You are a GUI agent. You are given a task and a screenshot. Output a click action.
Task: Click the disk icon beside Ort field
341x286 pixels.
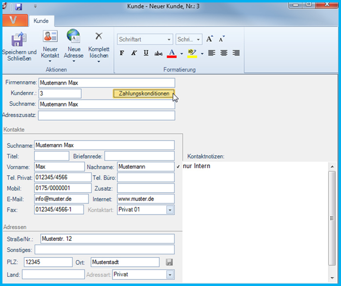click(169, 262)
